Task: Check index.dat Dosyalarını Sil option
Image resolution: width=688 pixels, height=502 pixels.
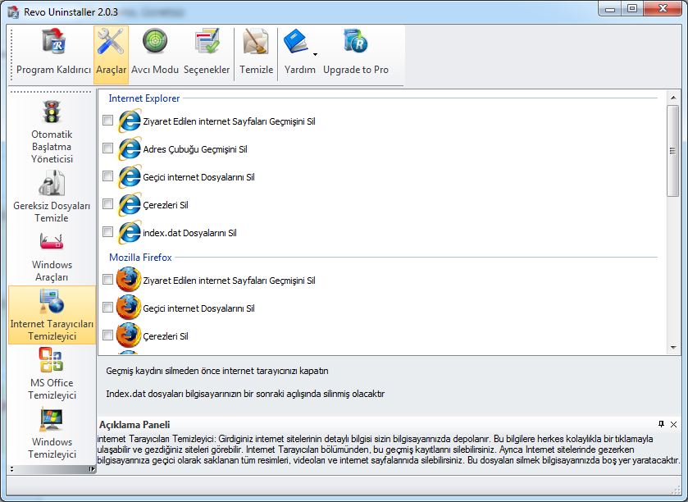Action: coord(108,231)
